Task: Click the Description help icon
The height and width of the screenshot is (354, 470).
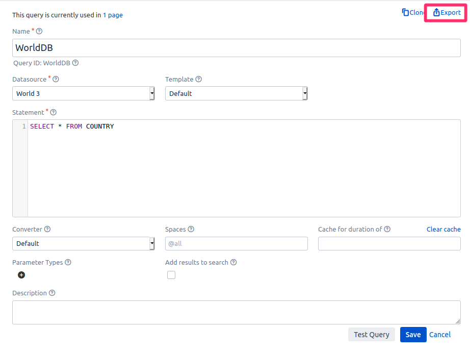Action: (x=52, y=293)
